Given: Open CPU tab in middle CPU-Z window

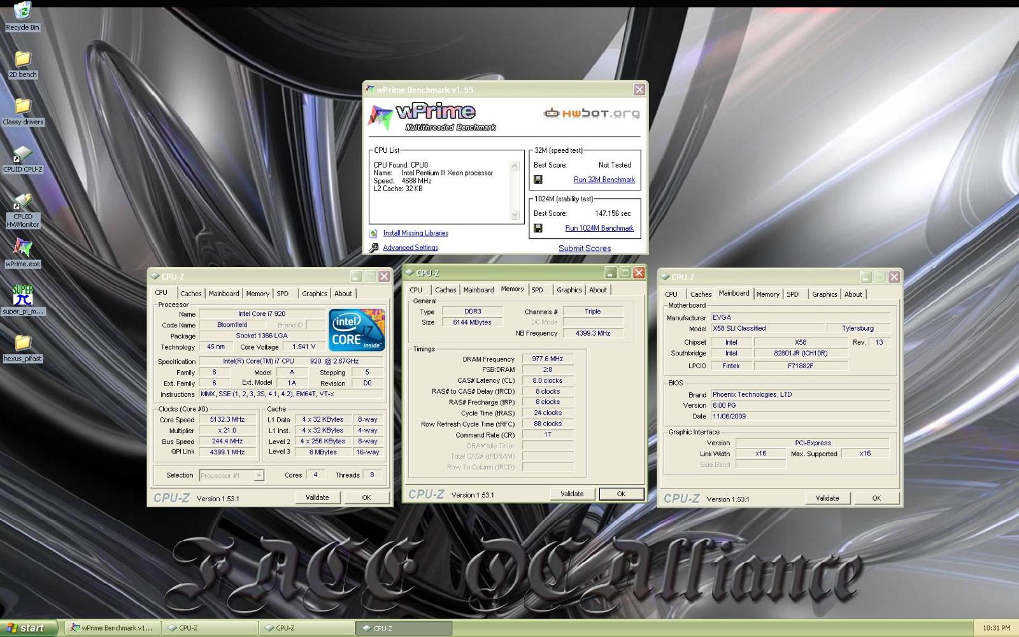Looking at the screenshot, I should [416, 290].
